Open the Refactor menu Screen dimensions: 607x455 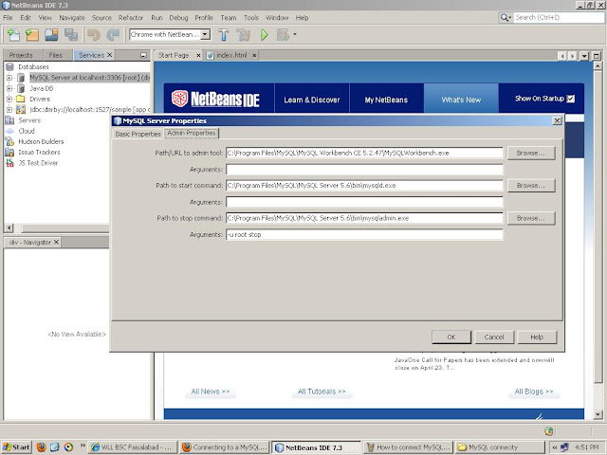[131, 18]
